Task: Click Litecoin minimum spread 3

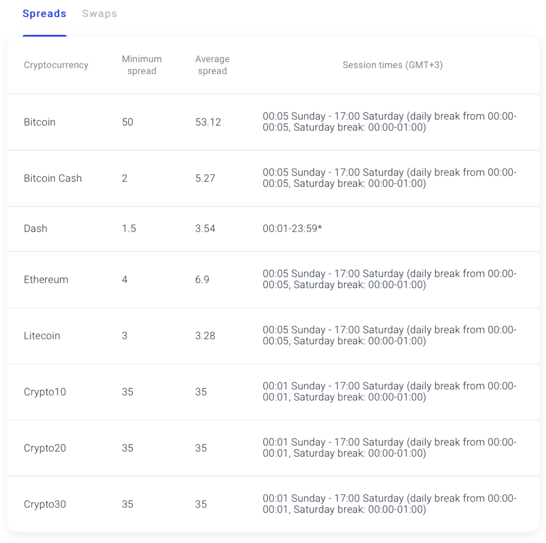Action: pos(125,336)
